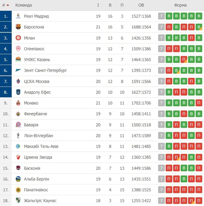
Task: Click the Olympiacos team logo
Action: coord(18,49)
